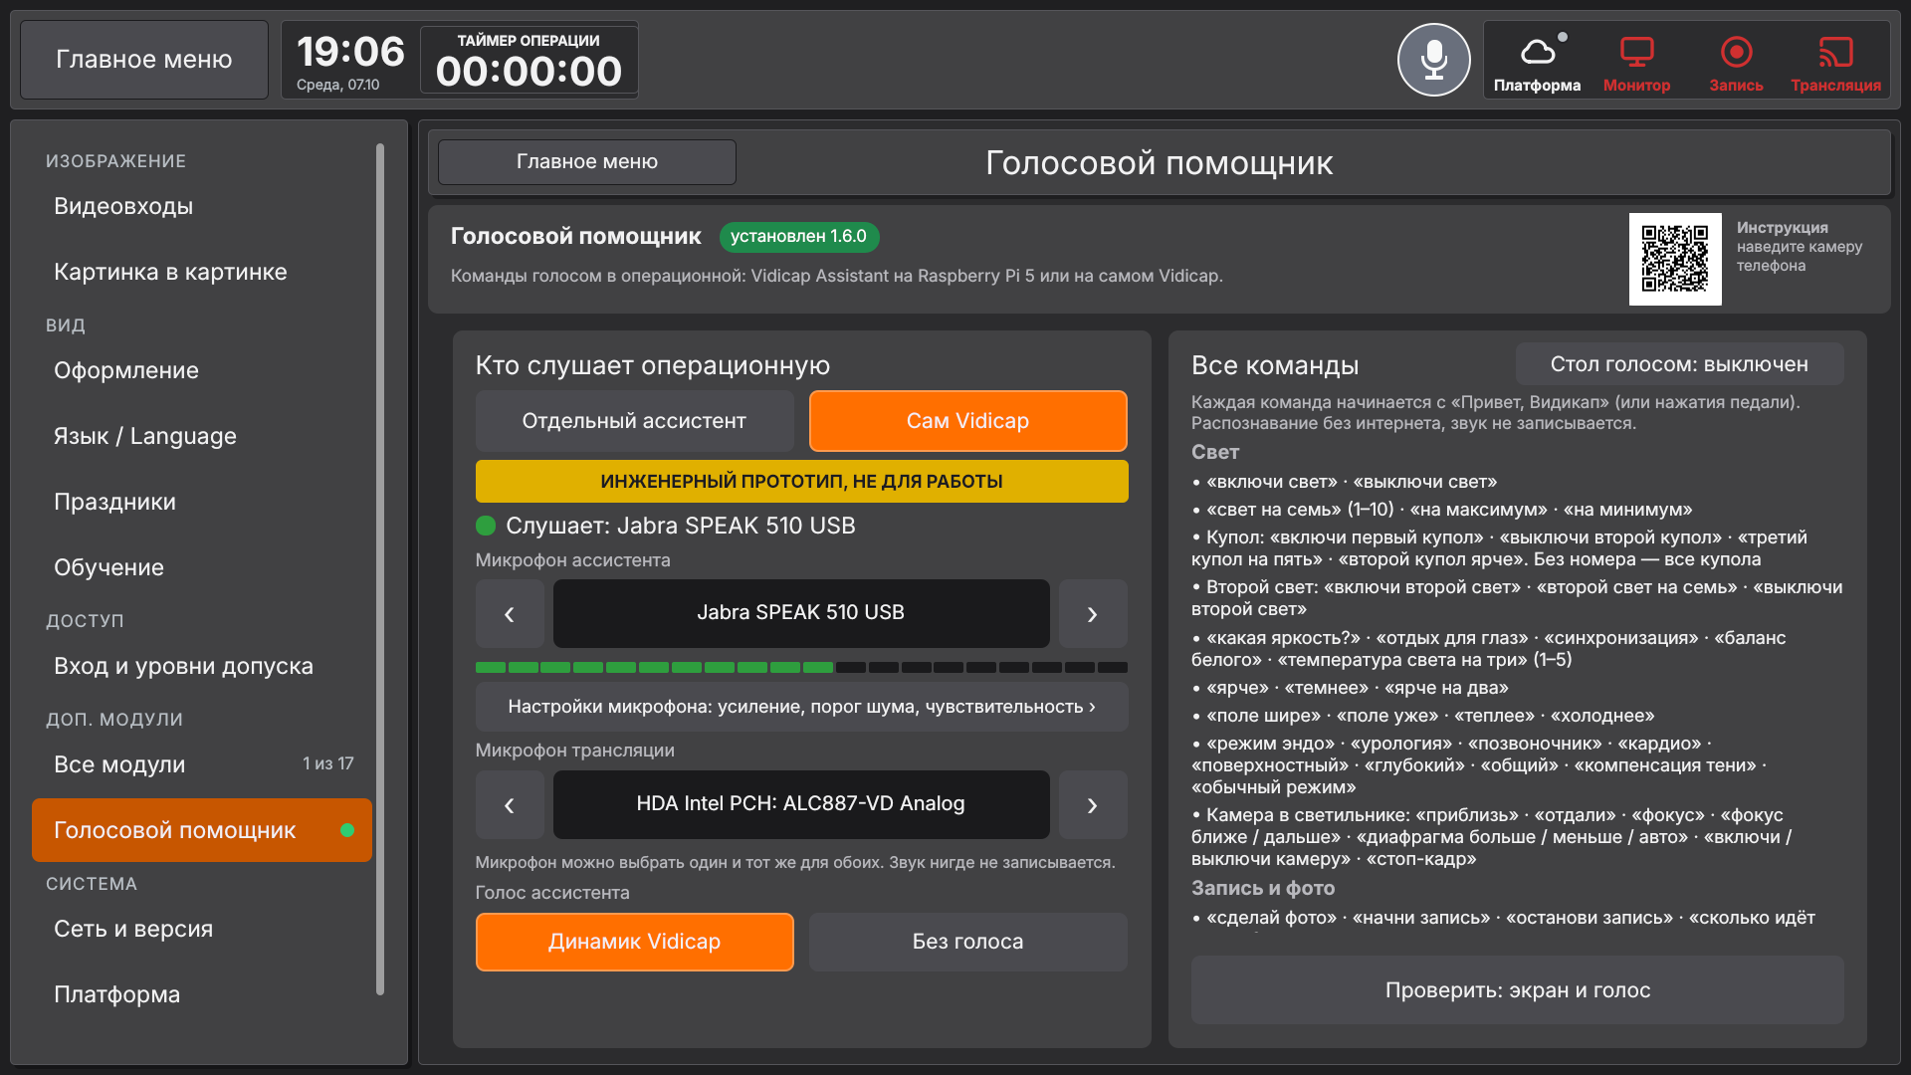Click the HDA Intel PCH ALC887-VD Analog field
1911x1075 pixels.
click(801, 804)
